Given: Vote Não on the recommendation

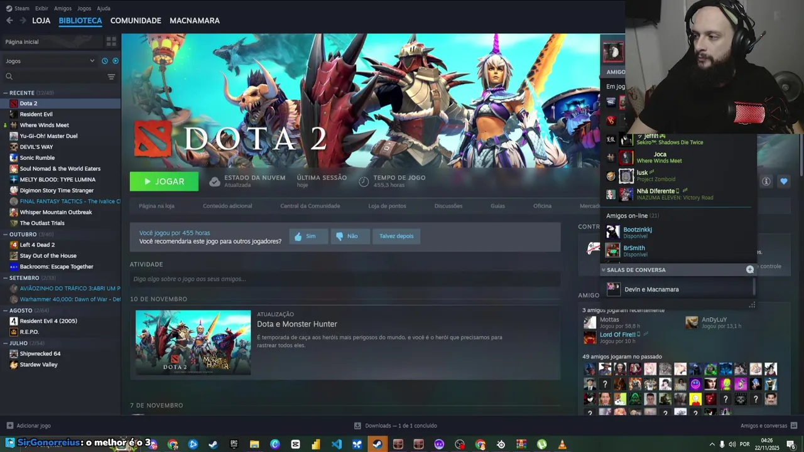Looking at the screenshot, I should pos(350,236).
